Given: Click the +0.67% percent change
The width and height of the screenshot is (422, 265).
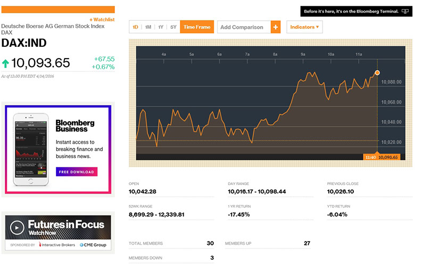Looking at the screenshot, I should coord(103,67).
